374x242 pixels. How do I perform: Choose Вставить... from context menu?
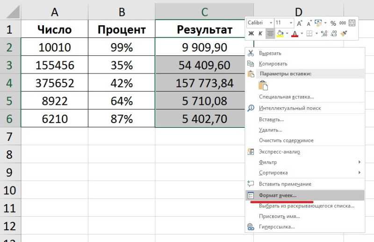(x=305, y=119)
